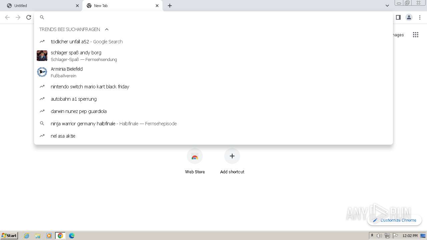Viewport: 427px width, 240px height.
Task: Switch to the New Tab tab
Action: pyautogui.click(x=122, y=6)
